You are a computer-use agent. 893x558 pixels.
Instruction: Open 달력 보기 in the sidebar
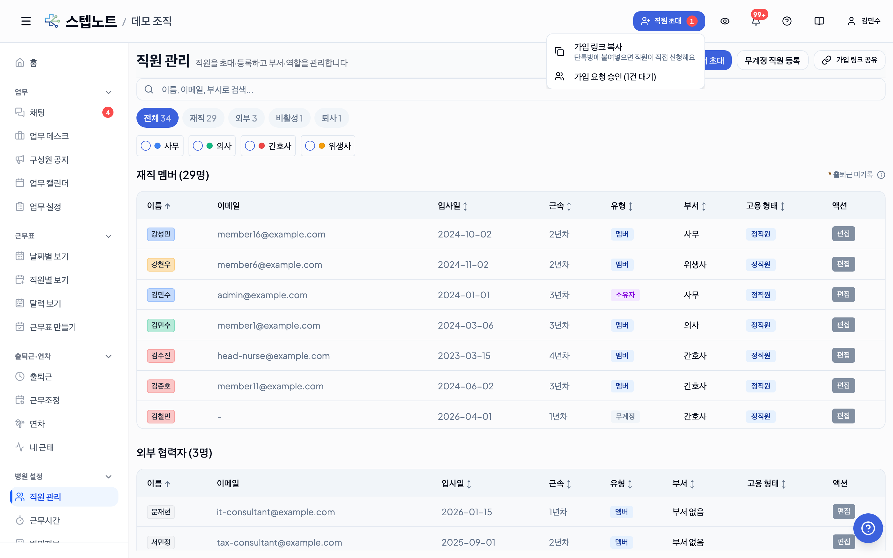64,303
